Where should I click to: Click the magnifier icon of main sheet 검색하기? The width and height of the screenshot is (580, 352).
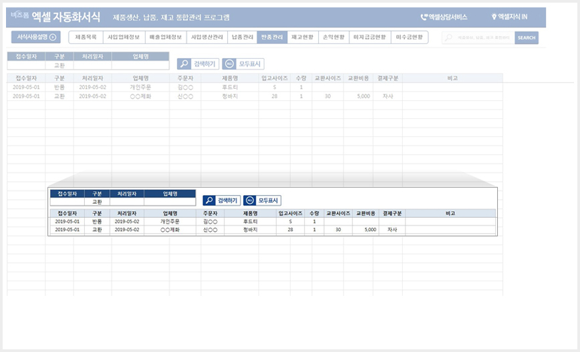(184, 63)
